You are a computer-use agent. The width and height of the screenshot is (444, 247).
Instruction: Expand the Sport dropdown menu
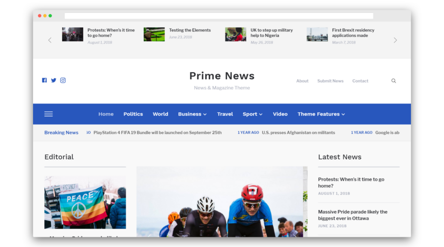pyautogui.click(x=252, y=114)
